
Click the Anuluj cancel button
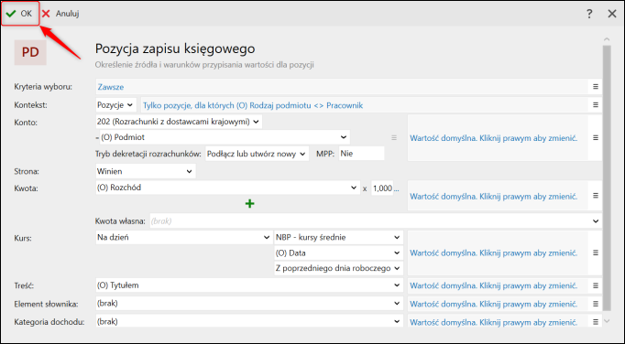60,14
